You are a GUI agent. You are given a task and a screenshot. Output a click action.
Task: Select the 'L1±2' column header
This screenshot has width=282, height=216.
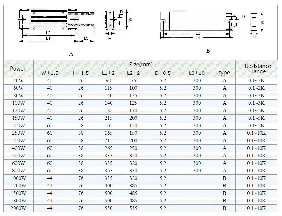pos(108,73)
